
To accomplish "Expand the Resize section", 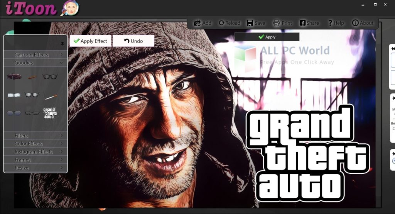I will [35, 168].
